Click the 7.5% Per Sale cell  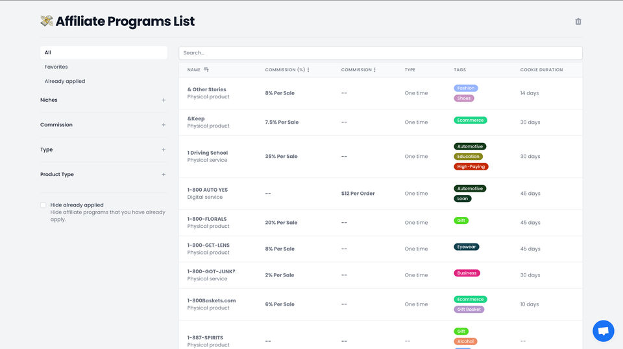(282, 122)
